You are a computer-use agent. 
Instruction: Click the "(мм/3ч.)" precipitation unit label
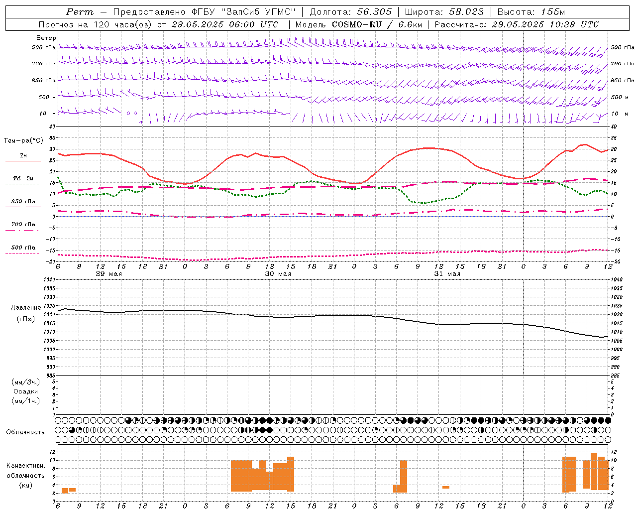(26, 382)
